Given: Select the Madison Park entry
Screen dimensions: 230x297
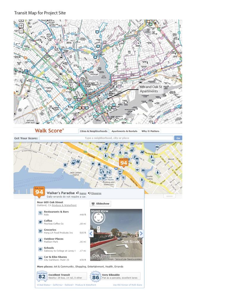Looking at the screenshot, I should click(x=51, y=242).
